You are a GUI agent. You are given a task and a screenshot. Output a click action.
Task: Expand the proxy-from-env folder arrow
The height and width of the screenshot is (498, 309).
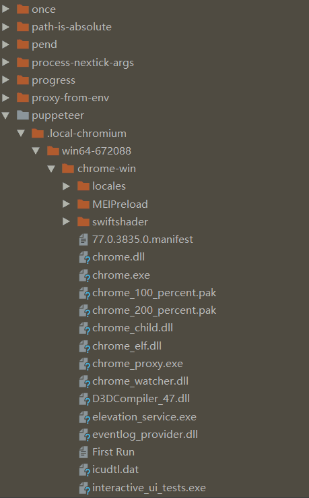[x=5, y=97]
